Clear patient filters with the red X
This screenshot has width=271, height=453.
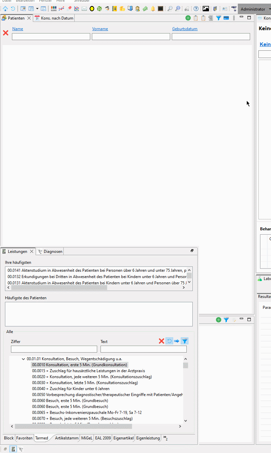pyautogui.click(x=6, y=33)
